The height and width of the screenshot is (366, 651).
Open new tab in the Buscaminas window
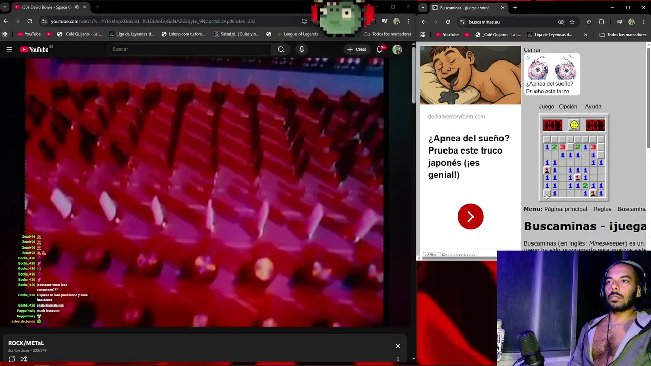(x=515, y=8)
